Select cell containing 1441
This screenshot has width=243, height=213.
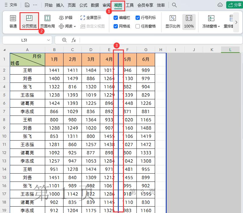click(x=54, y=70)
